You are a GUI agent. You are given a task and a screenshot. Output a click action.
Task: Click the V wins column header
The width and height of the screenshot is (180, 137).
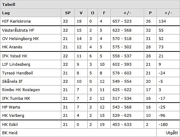click(81, 13)
